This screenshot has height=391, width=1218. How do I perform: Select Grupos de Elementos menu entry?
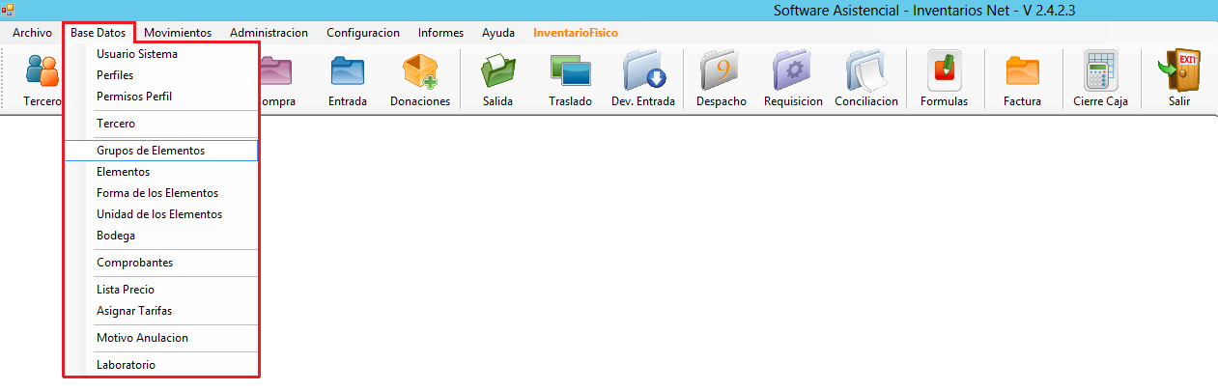(x=151, y=151)
